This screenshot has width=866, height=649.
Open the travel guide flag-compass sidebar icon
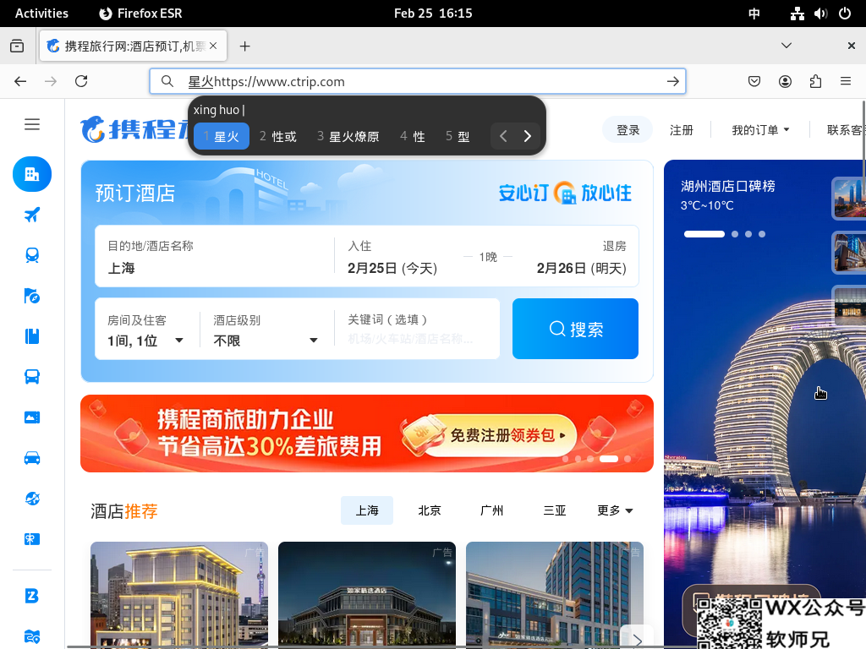[x=32, y=296]
